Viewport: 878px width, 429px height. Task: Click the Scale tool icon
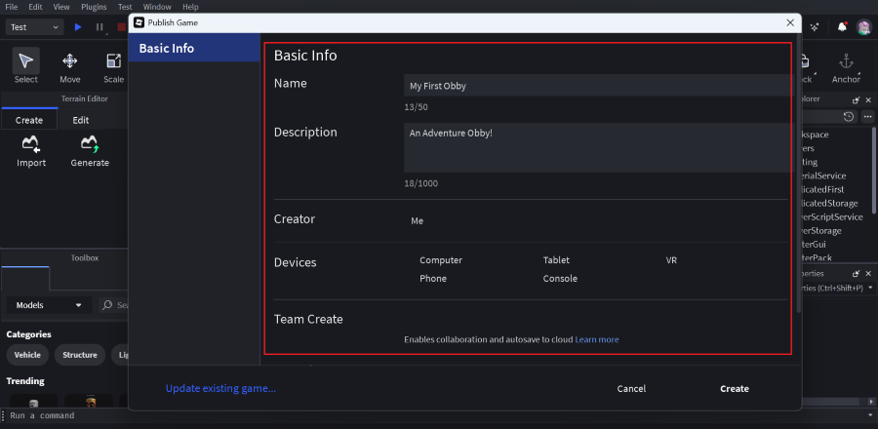[x=113, y=61]
